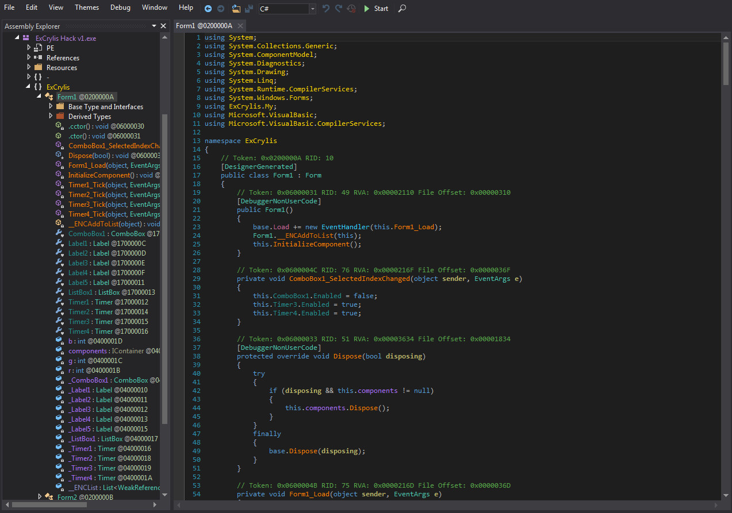Expand the Form2 class node
The image size is (732, 513).
click(x=40, y=497)
